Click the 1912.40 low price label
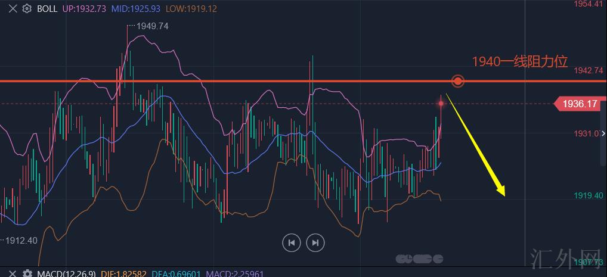The height and width of the screenshot is (277, 607). click(x=21, y=241)
